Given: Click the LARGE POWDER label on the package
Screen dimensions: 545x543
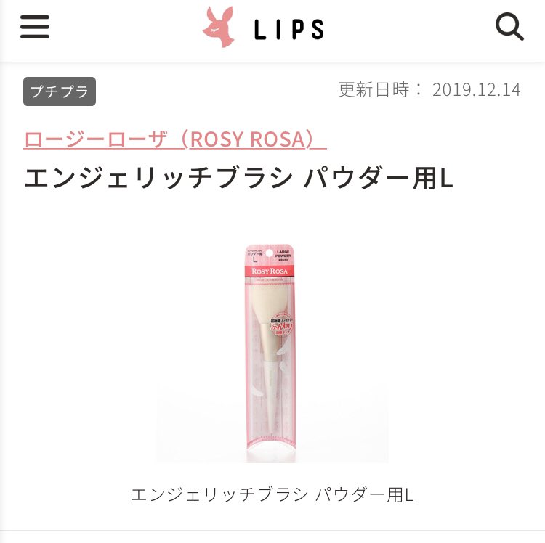Looking at the screenshot, I should (283, 254).
